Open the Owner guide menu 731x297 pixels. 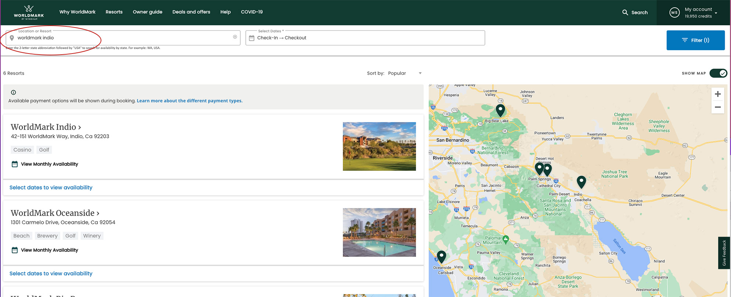[147, 12]
